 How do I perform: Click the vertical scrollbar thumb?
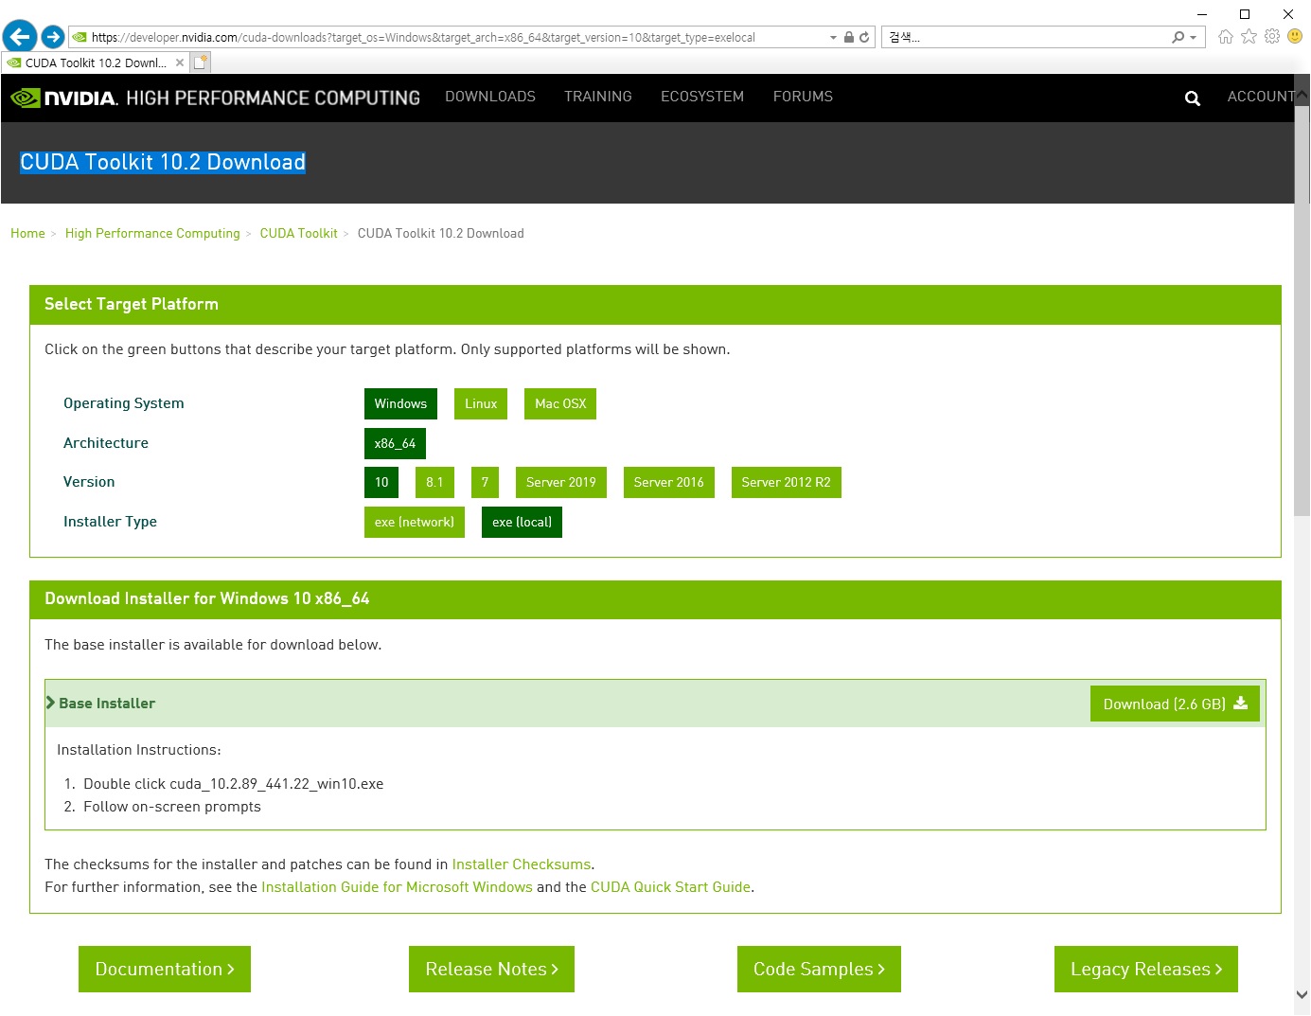click(1302, 310)
